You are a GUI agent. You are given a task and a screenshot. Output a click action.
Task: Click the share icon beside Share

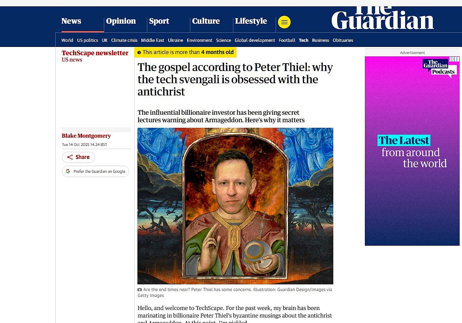point(70,157)
